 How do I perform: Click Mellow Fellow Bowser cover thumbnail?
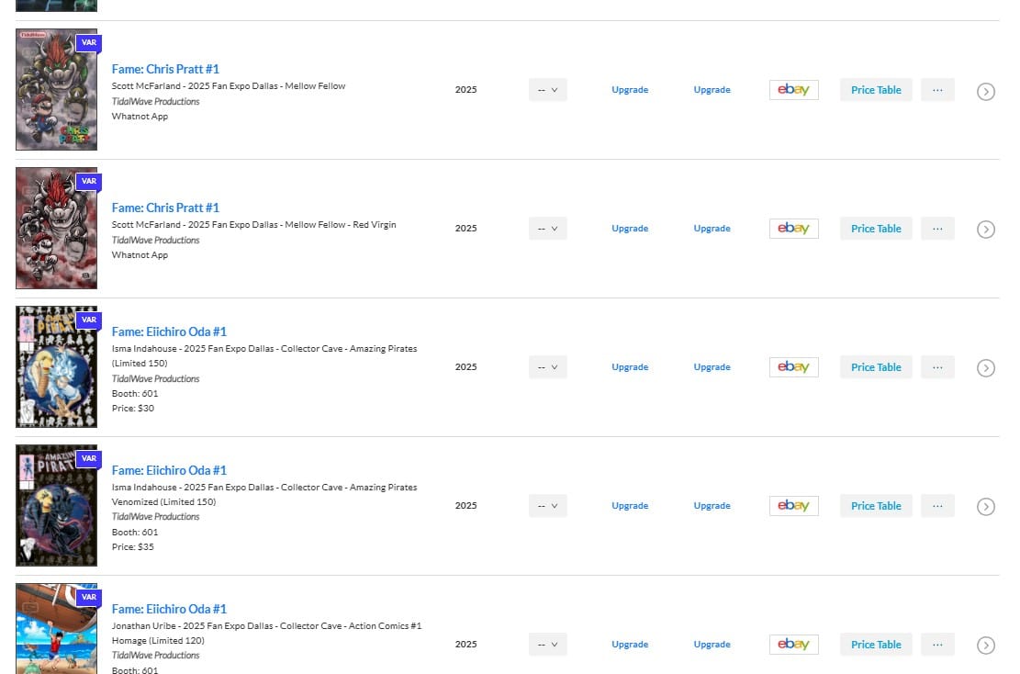55,92
